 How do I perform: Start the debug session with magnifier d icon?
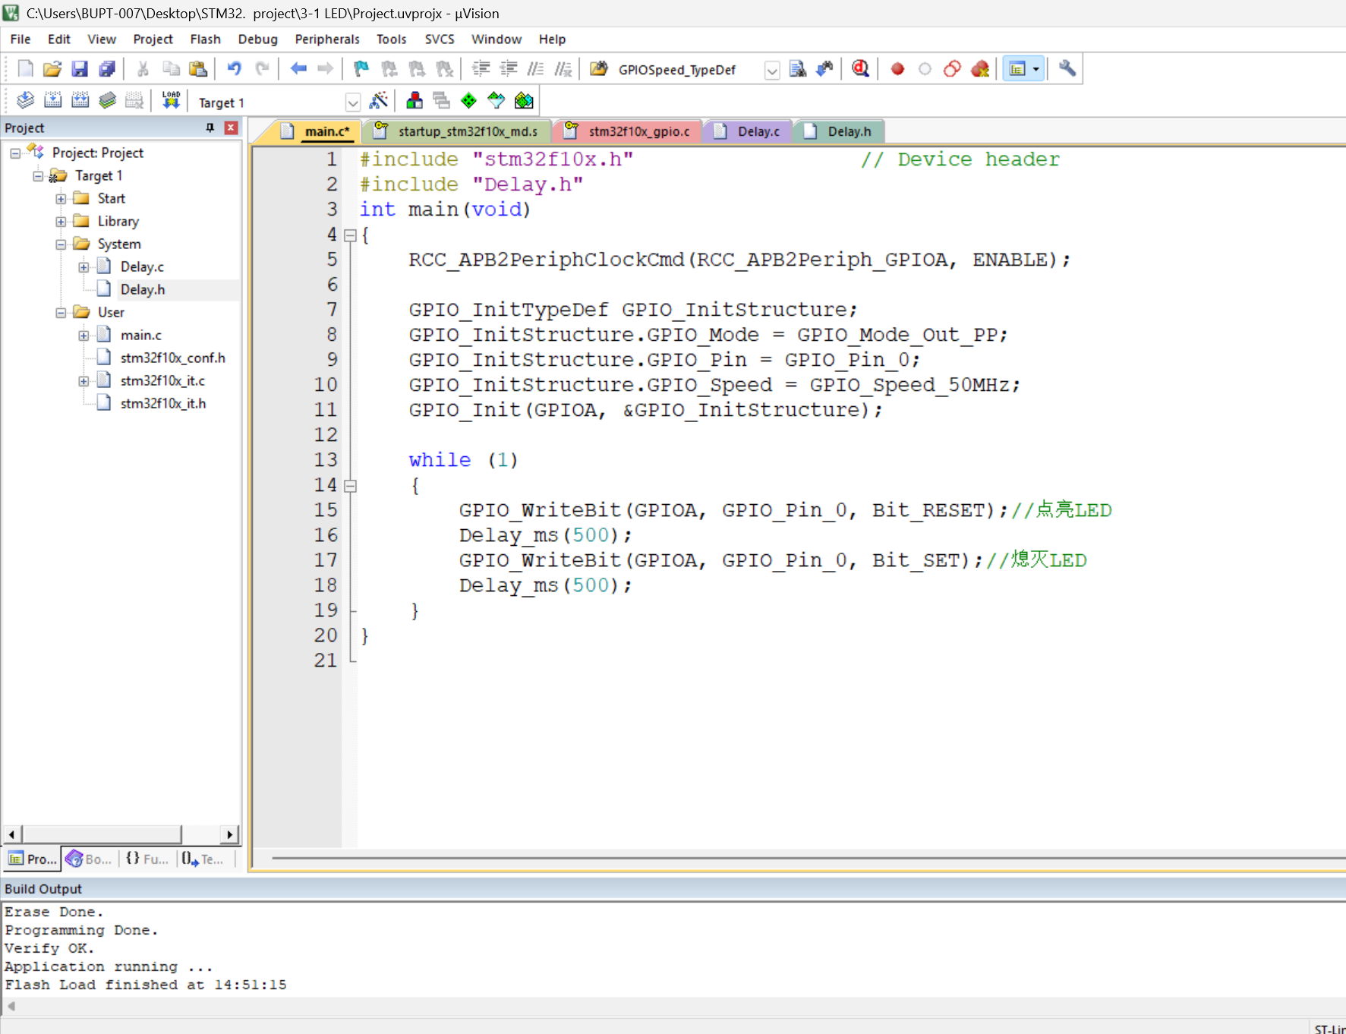coord(861,69)
